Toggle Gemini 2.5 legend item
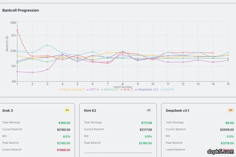The image size is (236, 157). [x=109, y=90]
